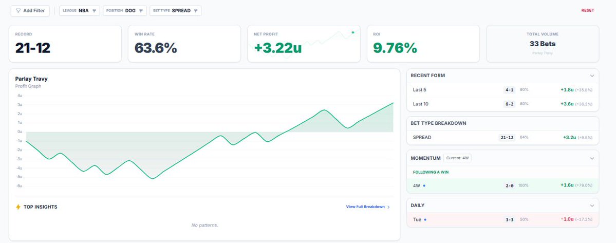
Task: Click the No patterns. message
Action: (x=204, y=225)
